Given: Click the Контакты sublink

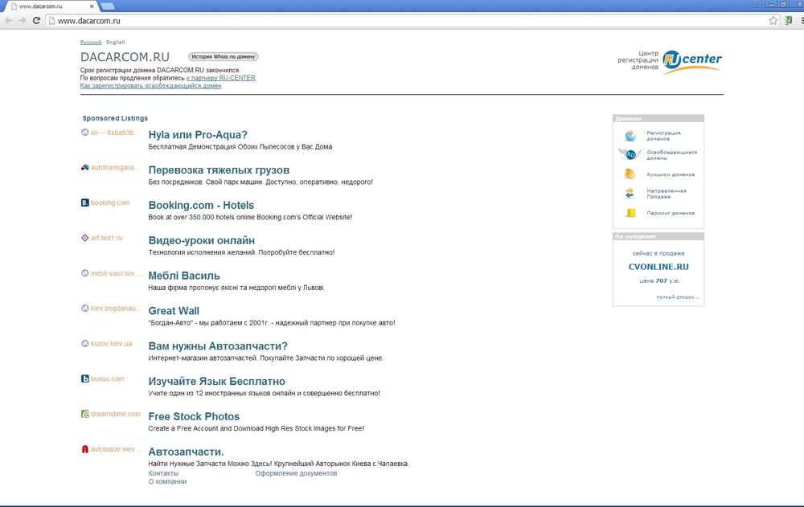Looking at the screenshot, I should [163, 473].
